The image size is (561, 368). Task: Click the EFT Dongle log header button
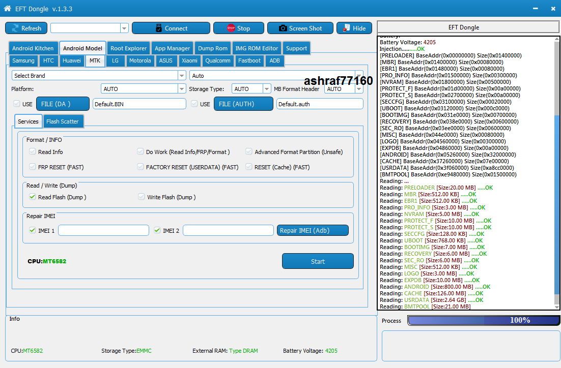pos(468,27)
